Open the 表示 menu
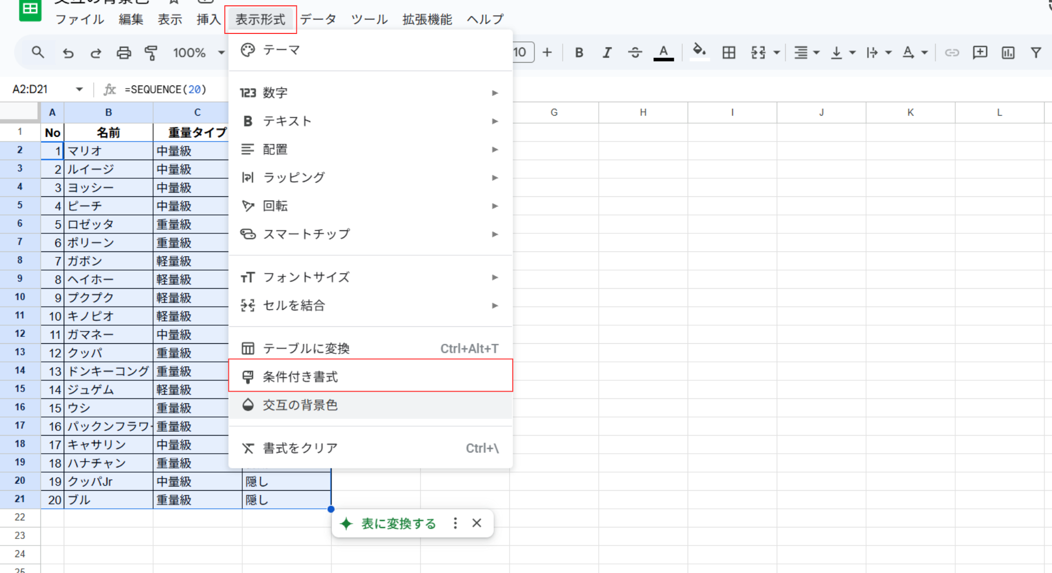The image size is (1052, 573). tap(169, 20)
